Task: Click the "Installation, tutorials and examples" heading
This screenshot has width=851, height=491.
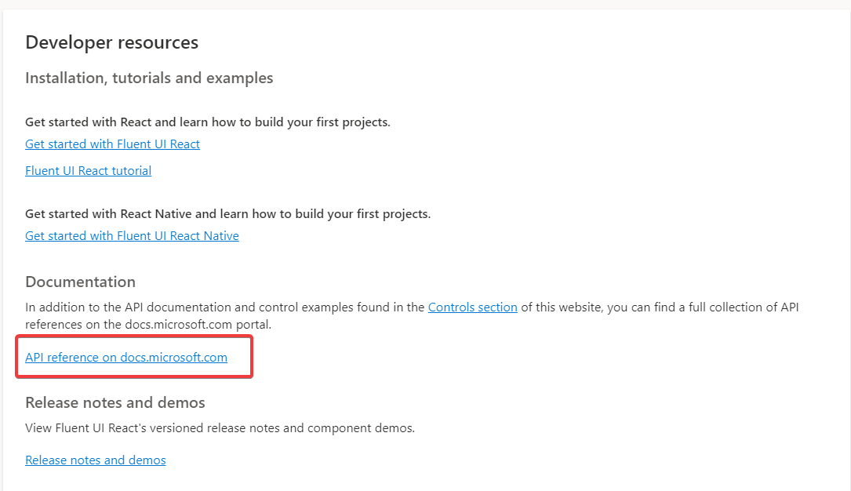Action: 149,78
